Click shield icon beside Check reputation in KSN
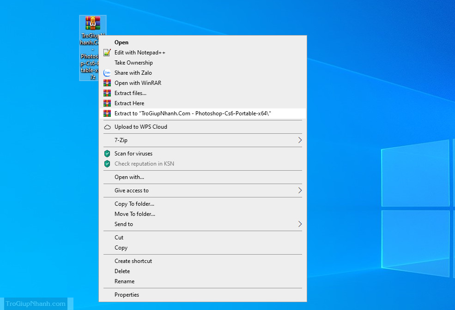455x310 pixels. coord(107,164)
